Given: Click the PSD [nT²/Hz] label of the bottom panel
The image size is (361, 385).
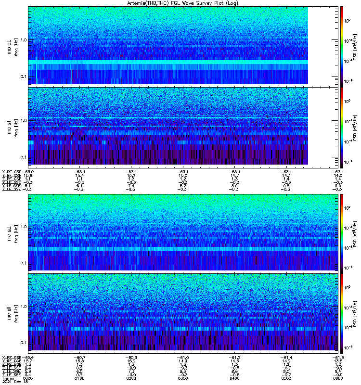Looking at the screenshot, I should (355, 314).
